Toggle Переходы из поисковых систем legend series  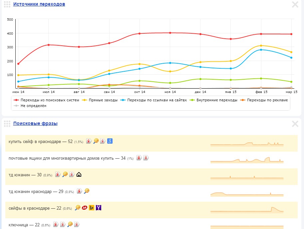[x=46, y=100]
